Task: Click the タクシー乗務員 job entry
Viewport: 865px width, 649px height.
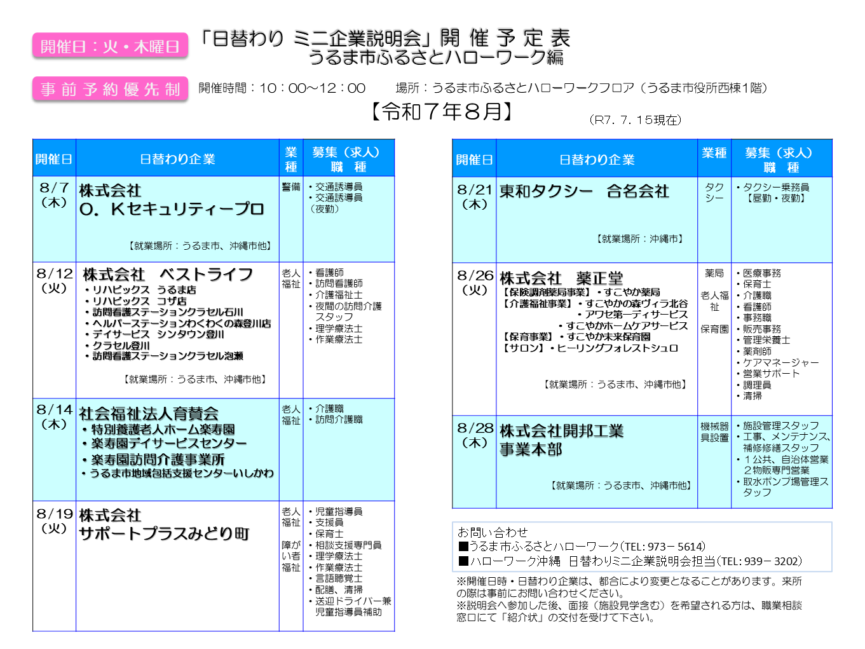Action: (x=773, y=187)
